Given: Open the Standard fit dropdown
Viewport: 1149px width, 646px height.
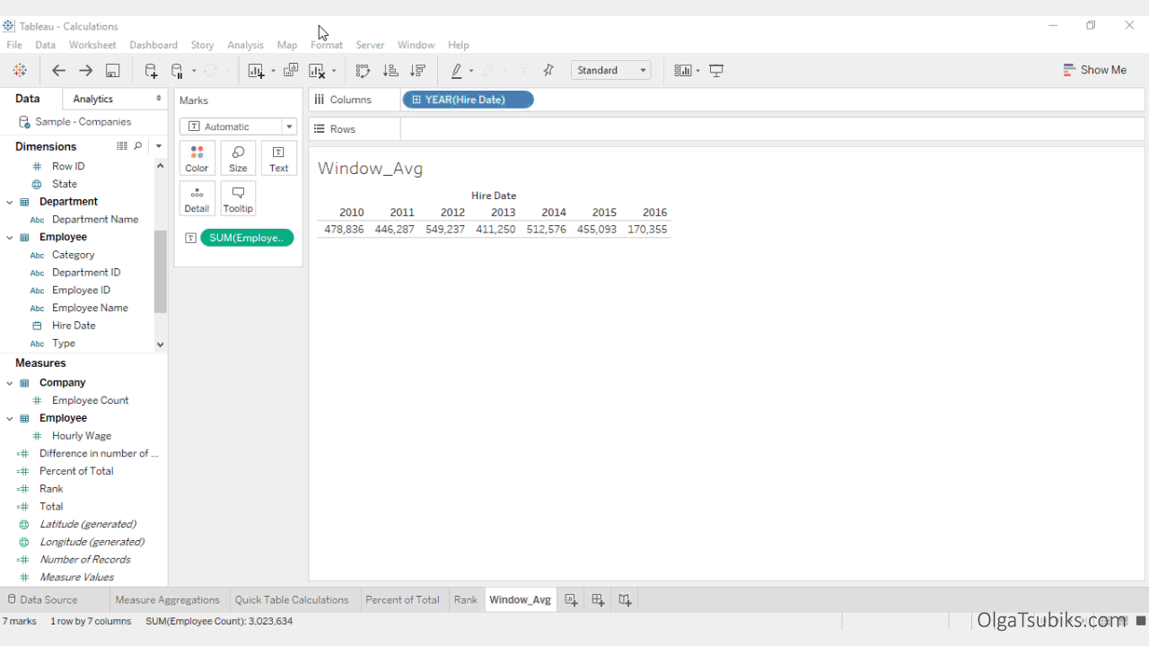Looking at the screenshot, I should pos(610,70).
